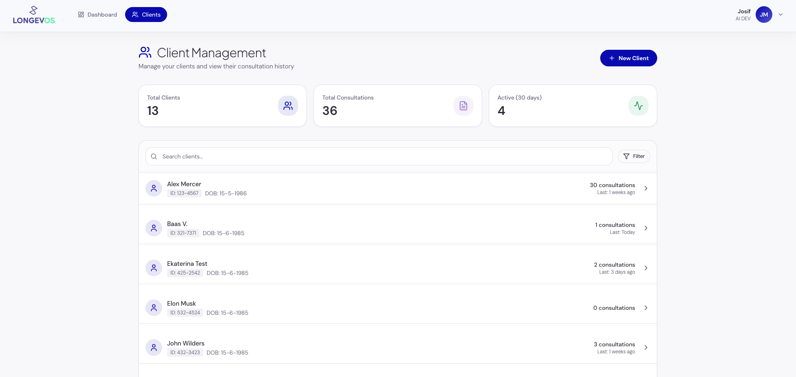
Task: Open Ekaterina Test's record chevron
Action: (646, 268)
